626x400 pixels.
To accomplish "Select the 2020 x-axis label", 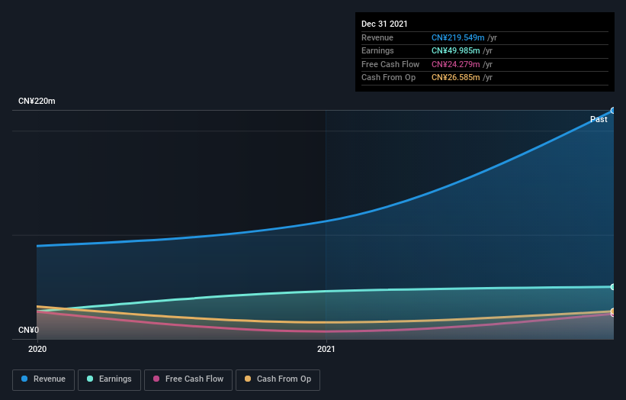I will point(37,349).
